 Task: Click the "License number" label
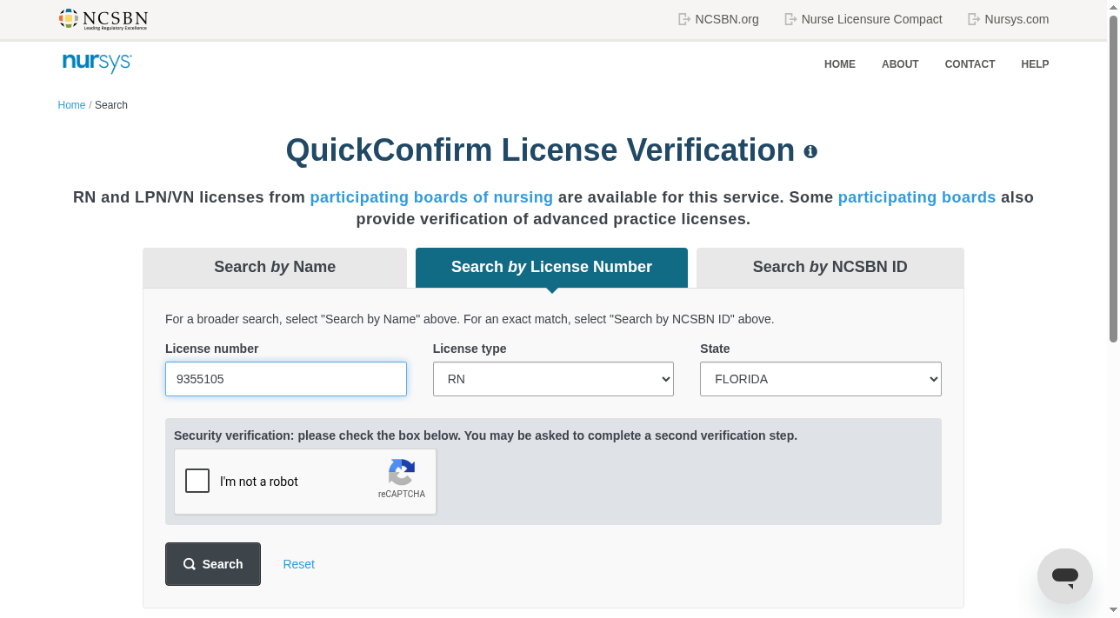[212, 349]
